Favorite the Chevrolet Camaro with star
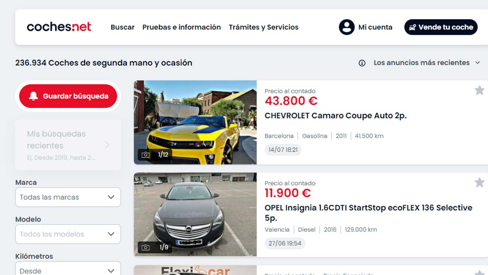 (479, 90)
